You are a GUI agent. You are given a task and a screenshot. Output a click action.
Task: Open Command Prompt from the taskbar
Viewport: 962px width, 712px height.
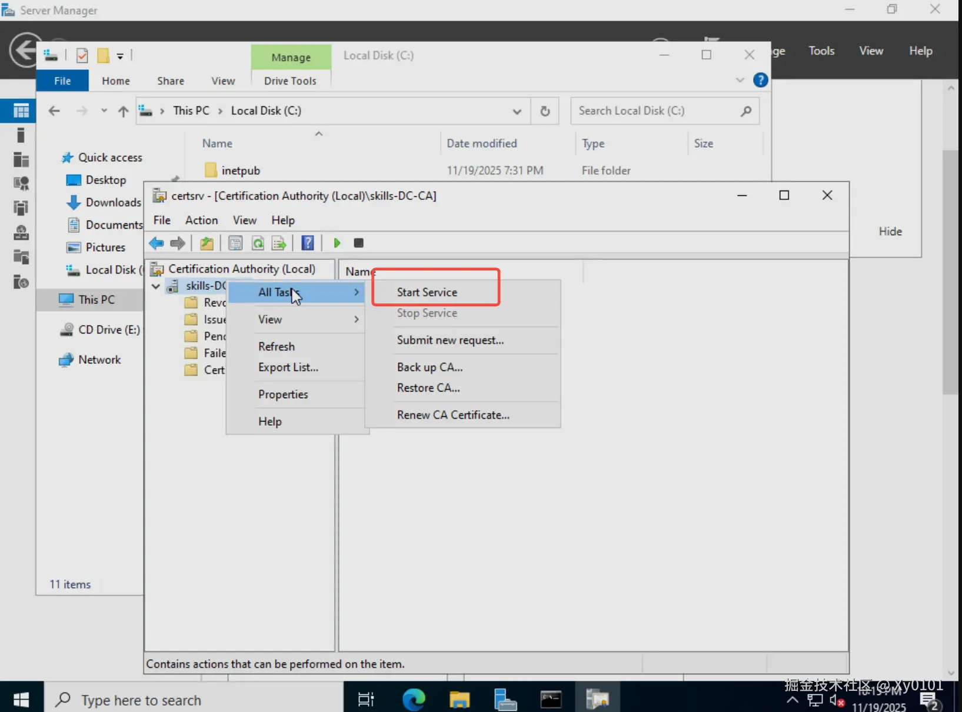click(x=551, y=700)
